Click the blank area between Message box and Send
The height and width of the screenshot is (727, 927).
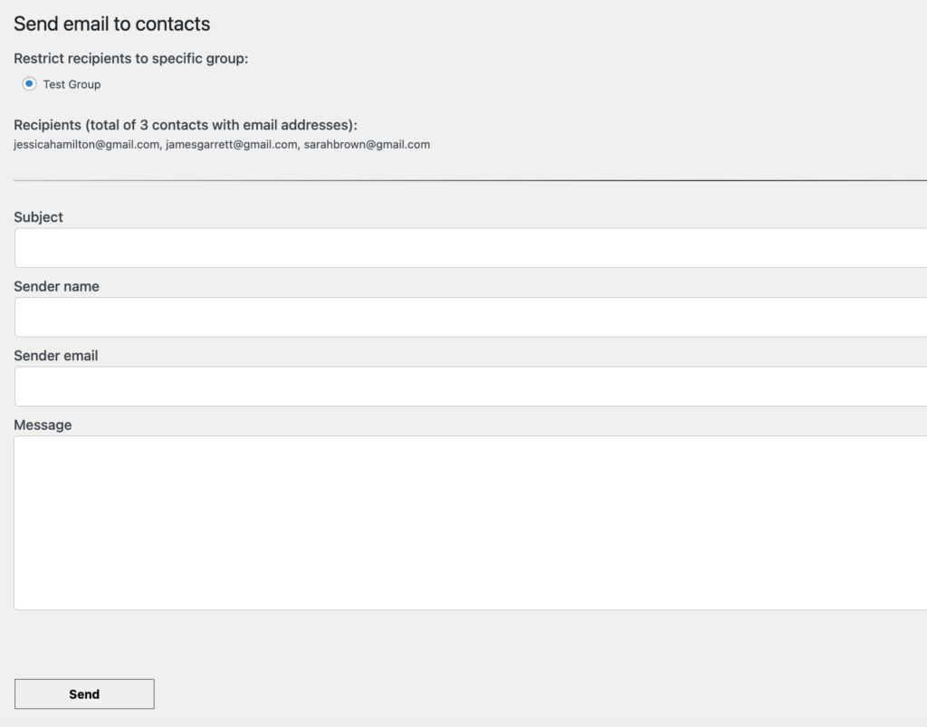471,645
